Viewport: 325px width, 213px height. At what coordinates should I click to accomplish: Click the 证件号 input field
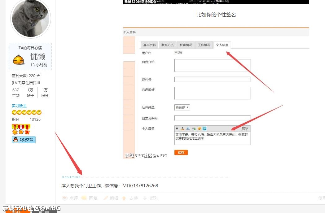point(213,79)
